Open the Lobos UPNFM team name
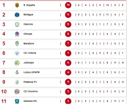The height and width of the screenshot is (105, 127). coord(32,72)
